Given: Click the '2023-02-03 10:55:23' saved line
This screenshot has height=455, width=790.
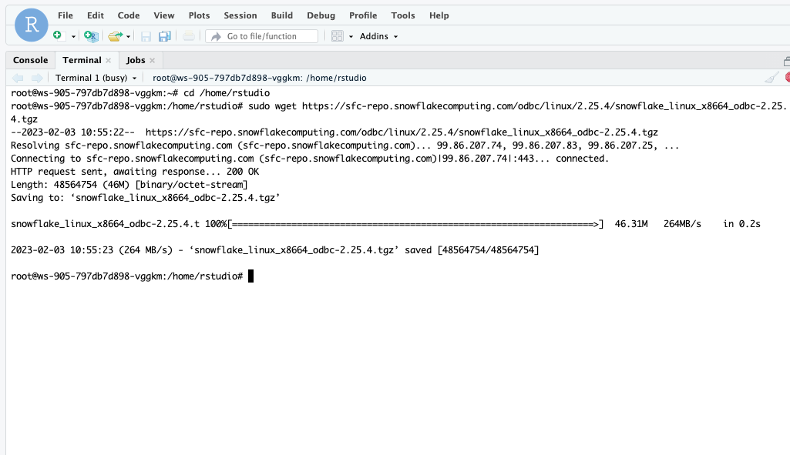Looking at the screenshot, I should click(274, 250).
